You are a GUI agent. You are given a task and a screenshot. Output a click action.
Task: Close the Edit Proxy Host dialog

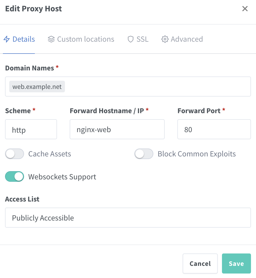tap(245, 9)
